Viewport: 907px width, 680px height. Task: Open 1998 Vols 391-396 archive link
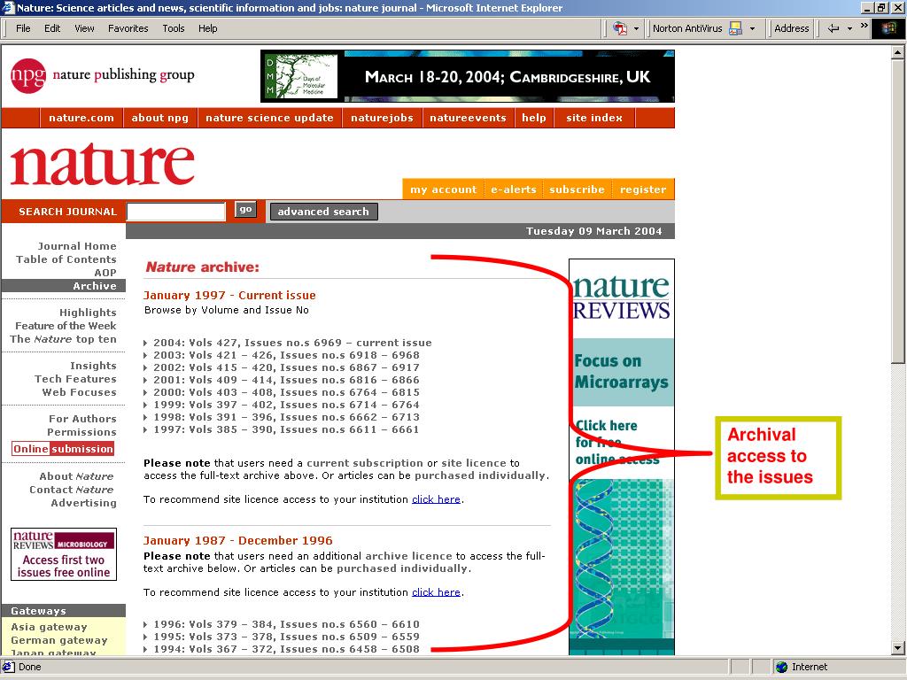(282, 418)
